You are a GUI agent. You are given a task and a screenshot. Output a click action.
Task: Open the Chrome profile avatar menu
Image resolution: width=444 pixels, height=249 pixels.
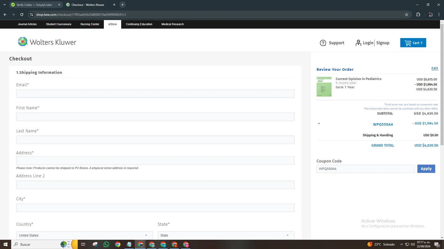pyautogui.click(x=430, y=14)
